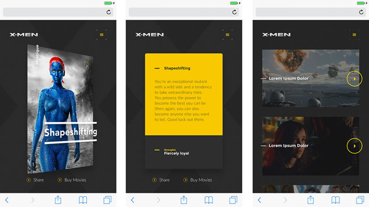This screenshot has height=207, width=369.
Task: Tap the yellow Shapeshifting heading
Action: [x=177, y=68]
